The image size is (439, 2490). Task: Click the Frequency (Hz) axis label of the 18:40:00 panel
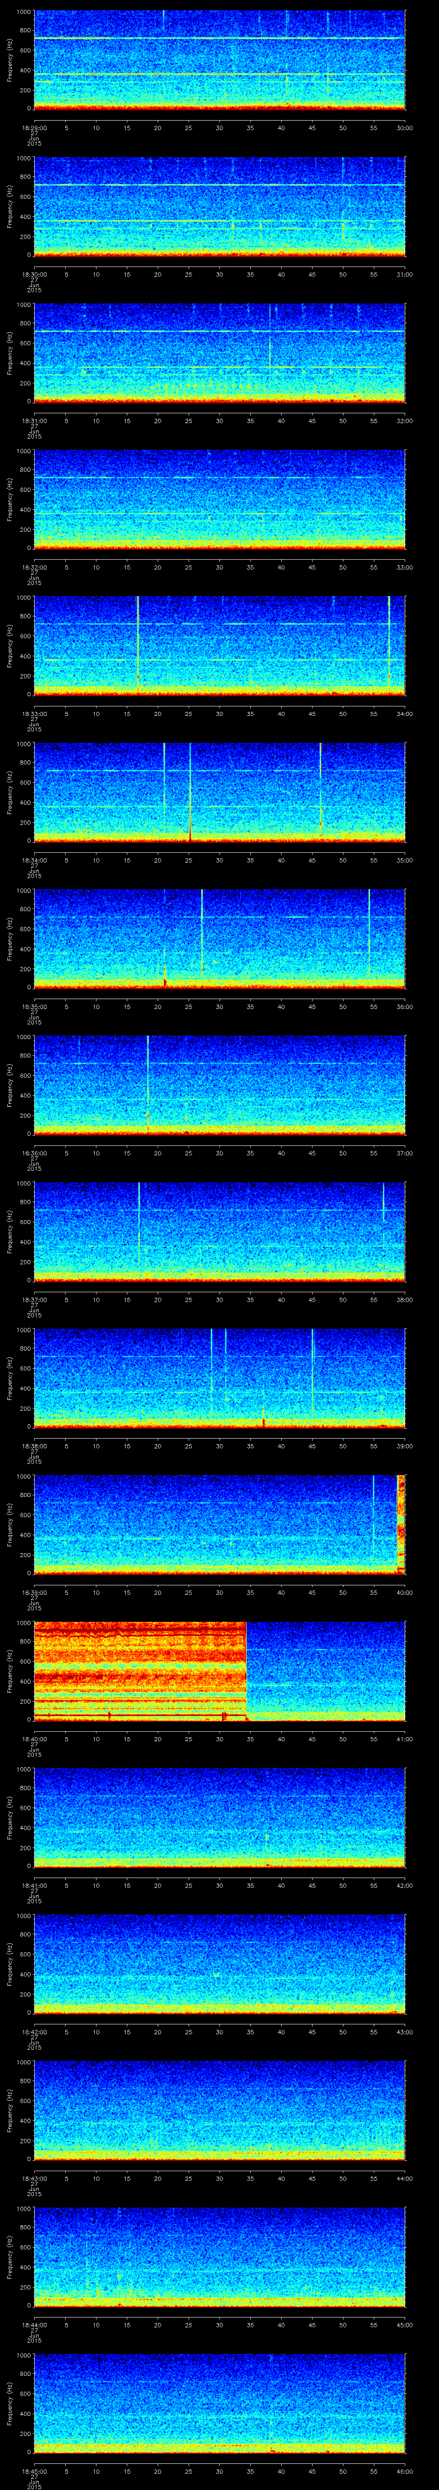click(x=10, y=1671)
